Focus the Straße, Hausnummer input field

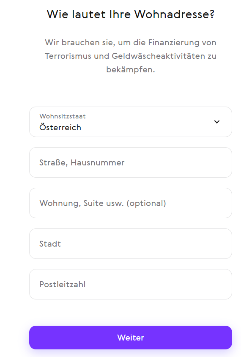coord(131,162)
